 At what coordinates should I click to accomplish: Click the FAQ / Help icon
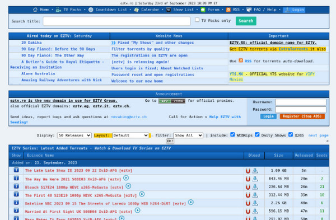point(249,10)
